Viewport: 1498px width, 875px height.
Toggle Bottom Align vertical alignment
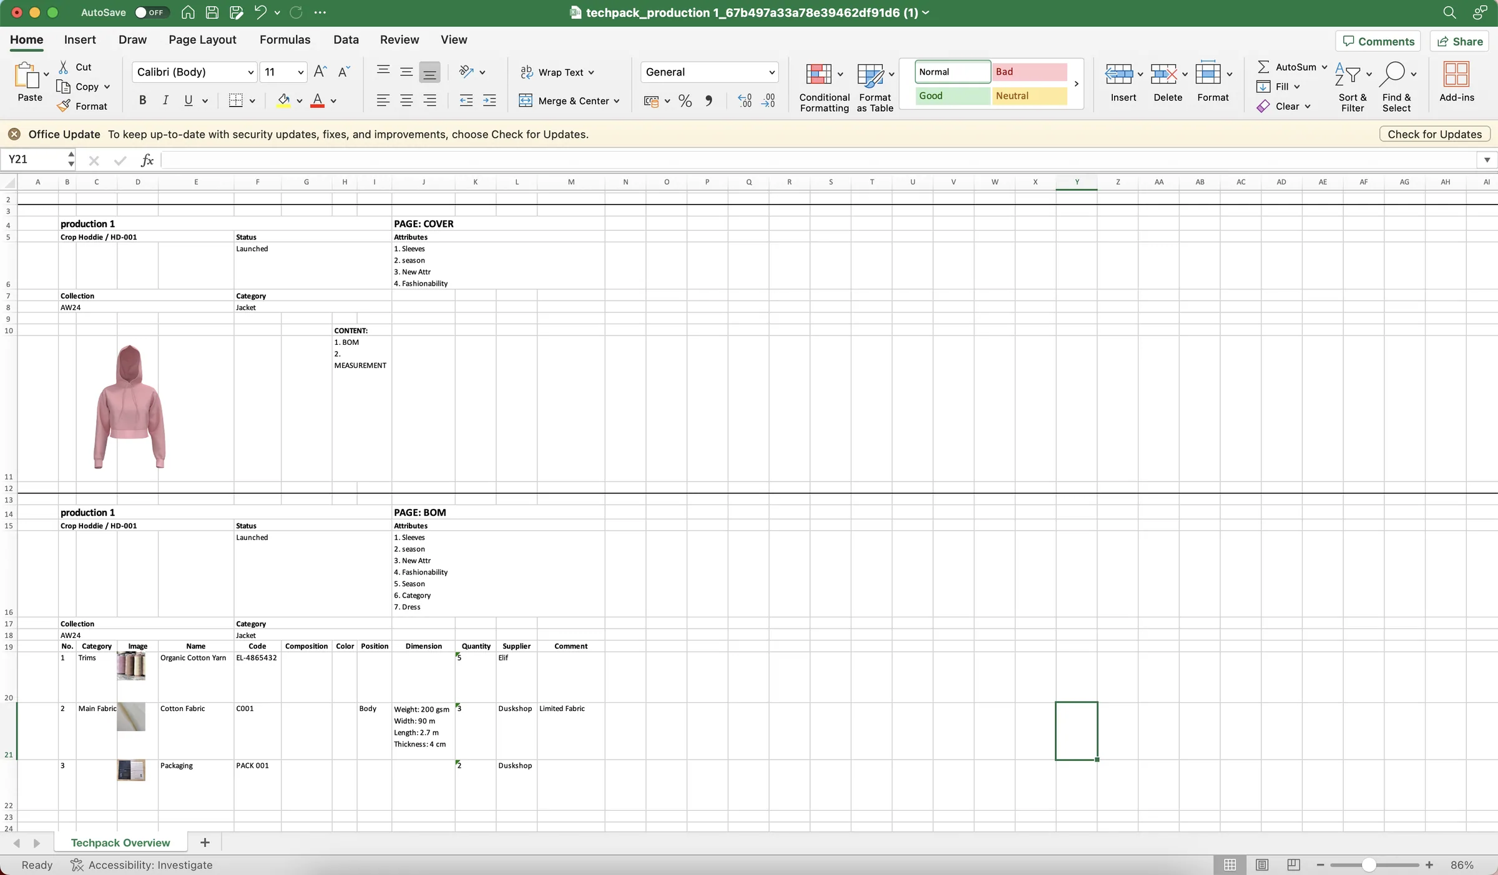click(429, 72)
